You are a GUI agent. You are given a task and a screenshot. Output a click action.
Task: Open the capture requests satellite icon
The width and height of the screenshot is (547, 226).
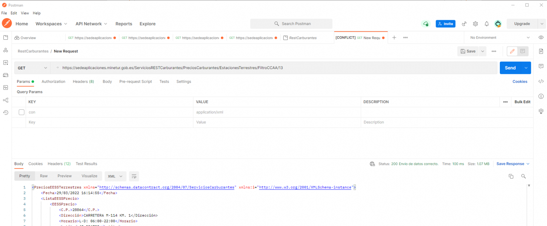464,24
